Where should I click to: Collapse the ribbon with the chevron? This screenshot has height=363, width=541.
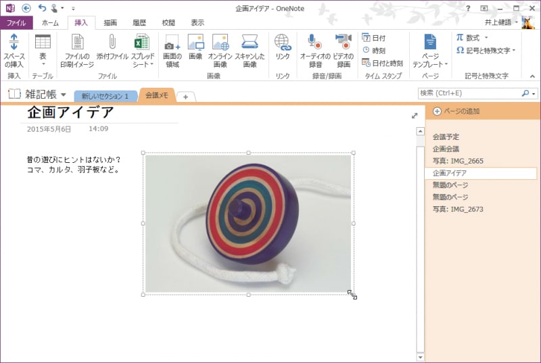pyautogui.click(x=532, y=76)
